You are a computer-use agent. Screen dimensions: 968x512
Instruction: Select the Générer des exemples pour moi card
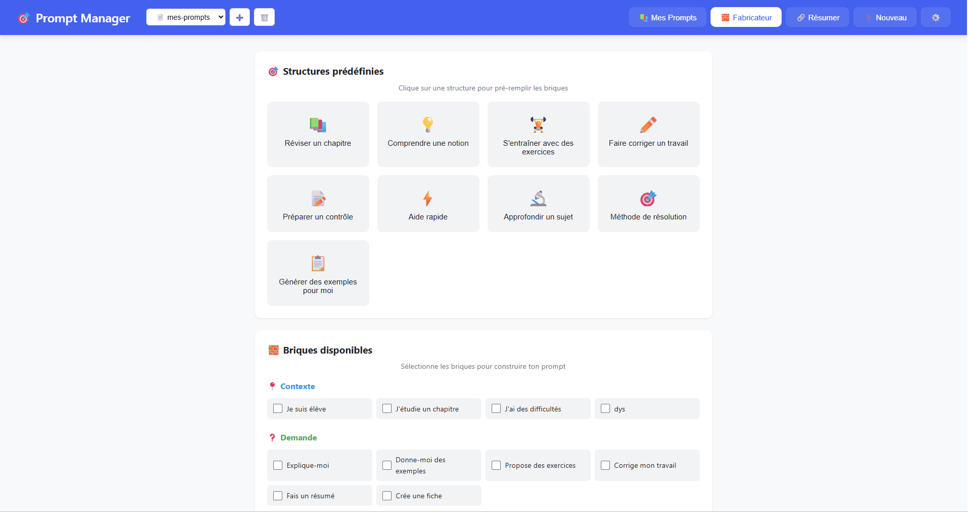point(318,273)
